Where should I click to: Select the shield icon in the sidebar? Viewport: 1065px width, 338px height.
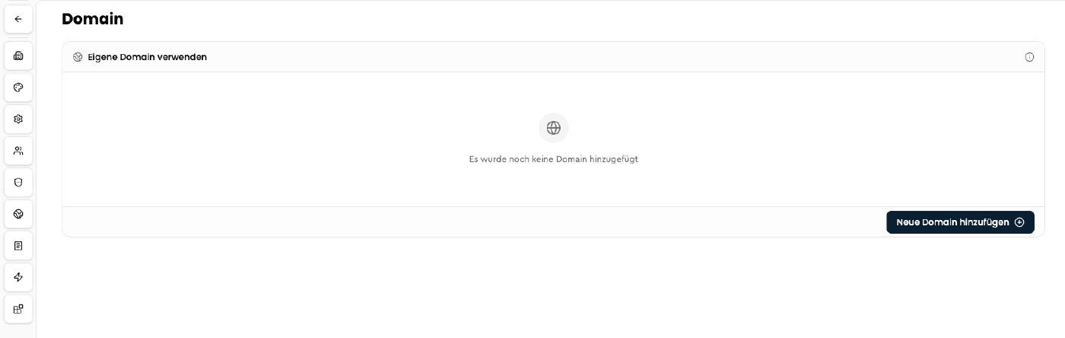pos(18,183)
